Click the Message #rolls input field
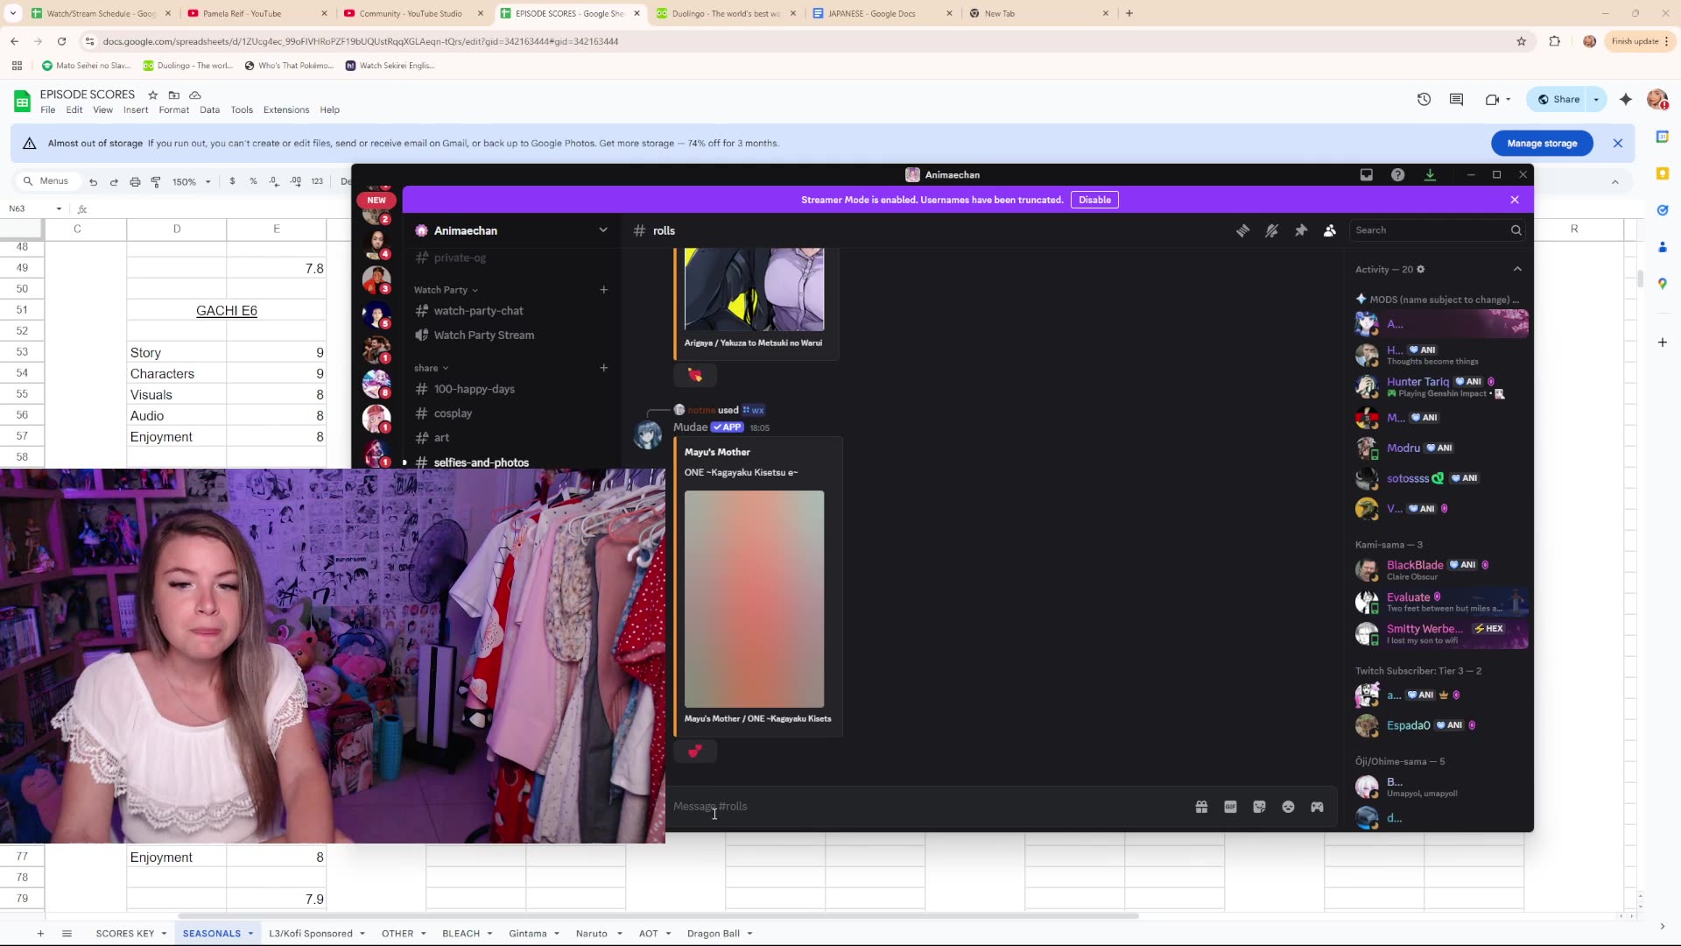The image size is (1681, 946). point(876,806)
